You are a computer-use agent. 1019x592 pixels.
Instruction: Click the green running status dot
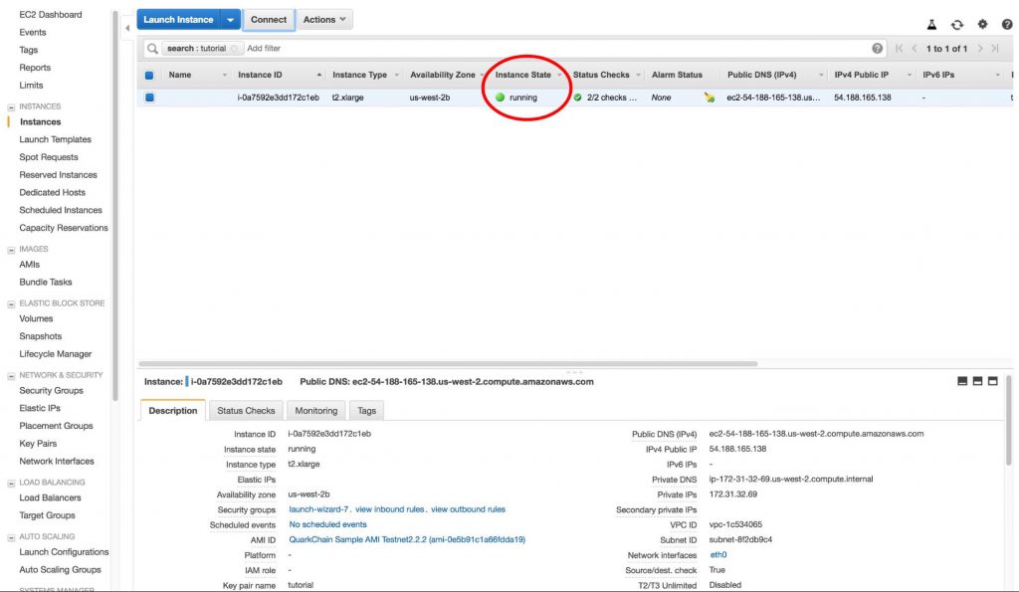coord(500,98)
